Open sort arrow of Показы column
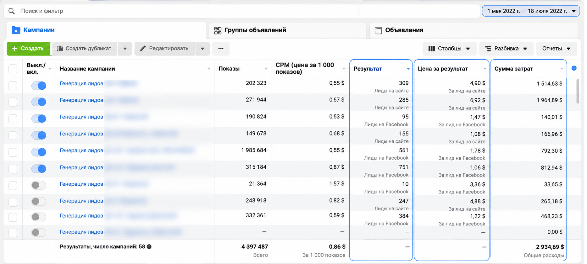 266,69
